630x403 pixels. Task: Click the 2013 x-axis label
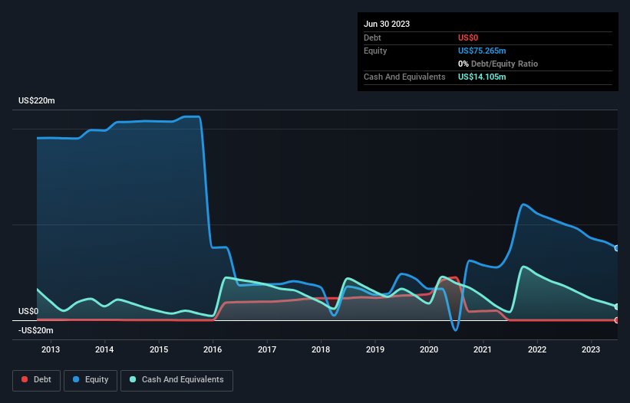point(51,349)
